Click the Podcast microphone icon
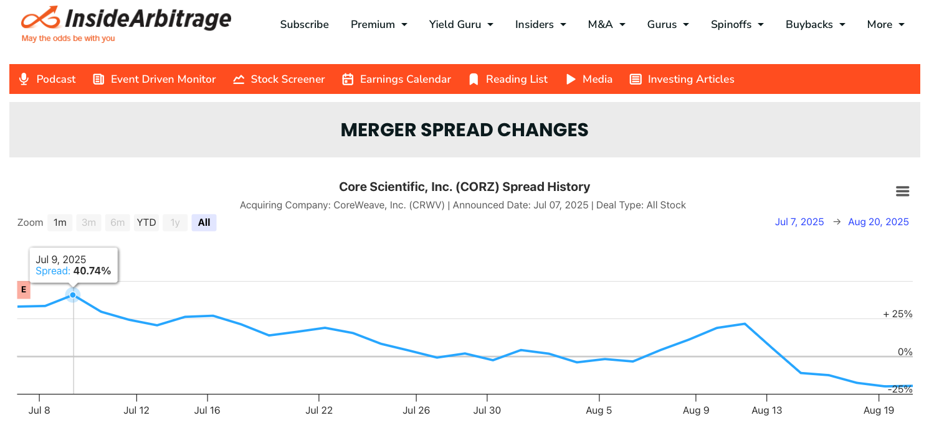 tap(24, 79)
